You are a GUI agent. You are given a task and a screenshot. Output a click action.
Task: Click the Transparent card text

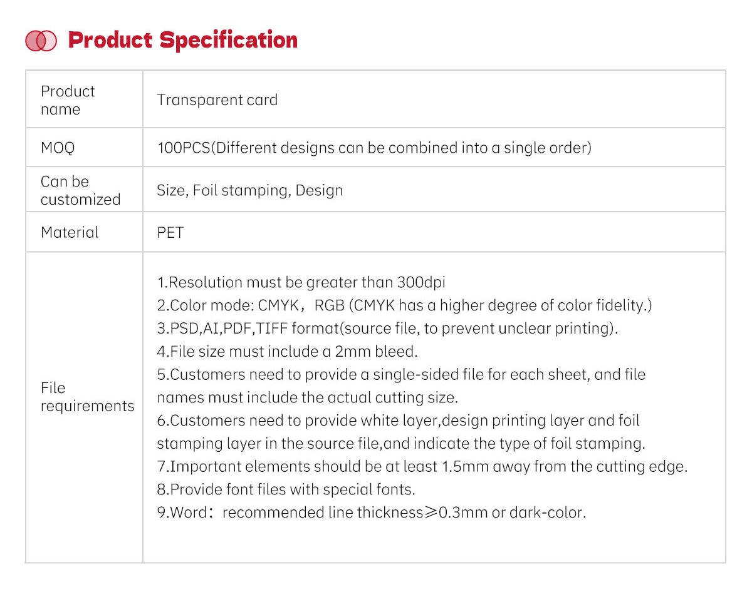click(x=217, y=100)
